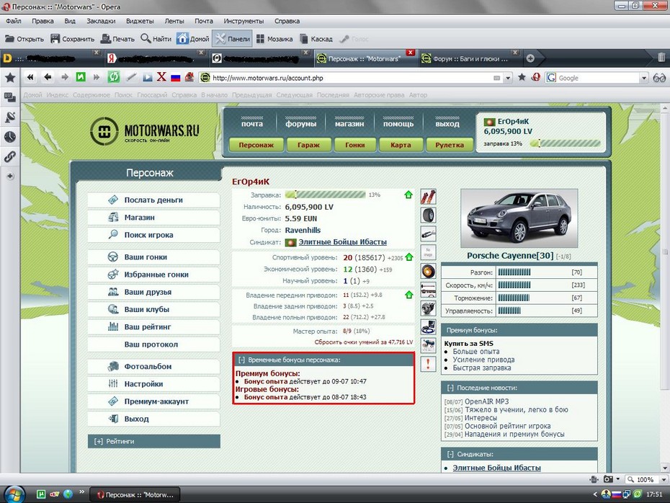Click the Save (Сохранить) toolbar icon
Image resolution: width=670 pixels, height=503 pixels.
(x=55, y=39)
